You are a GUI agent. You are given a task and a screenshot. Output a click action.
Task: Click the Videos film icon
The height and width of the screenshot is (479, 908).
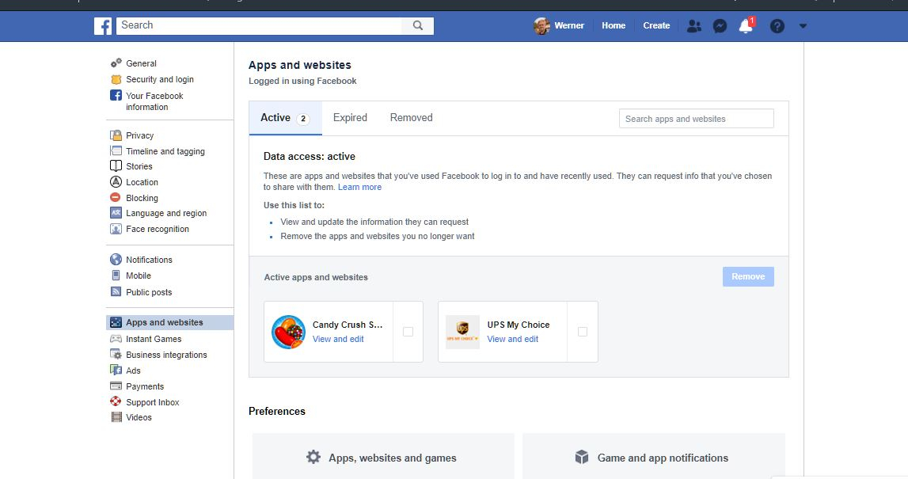(116, 417)
